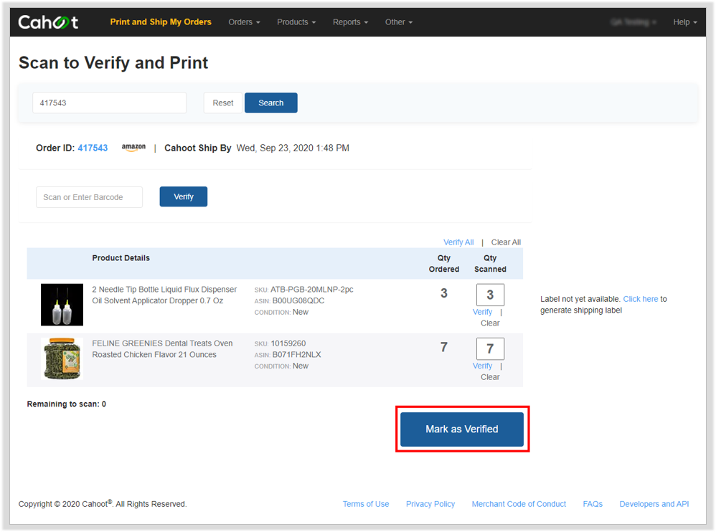The image size is (716, 532).
Task: Click the Qty Scanned box showing 7
Action: click(x=490, y=348)
